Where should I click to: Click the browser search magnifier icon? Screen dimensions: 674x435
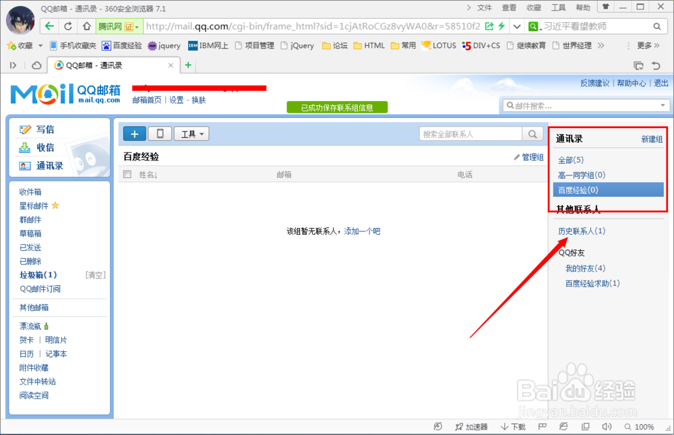tap(656, 27)
